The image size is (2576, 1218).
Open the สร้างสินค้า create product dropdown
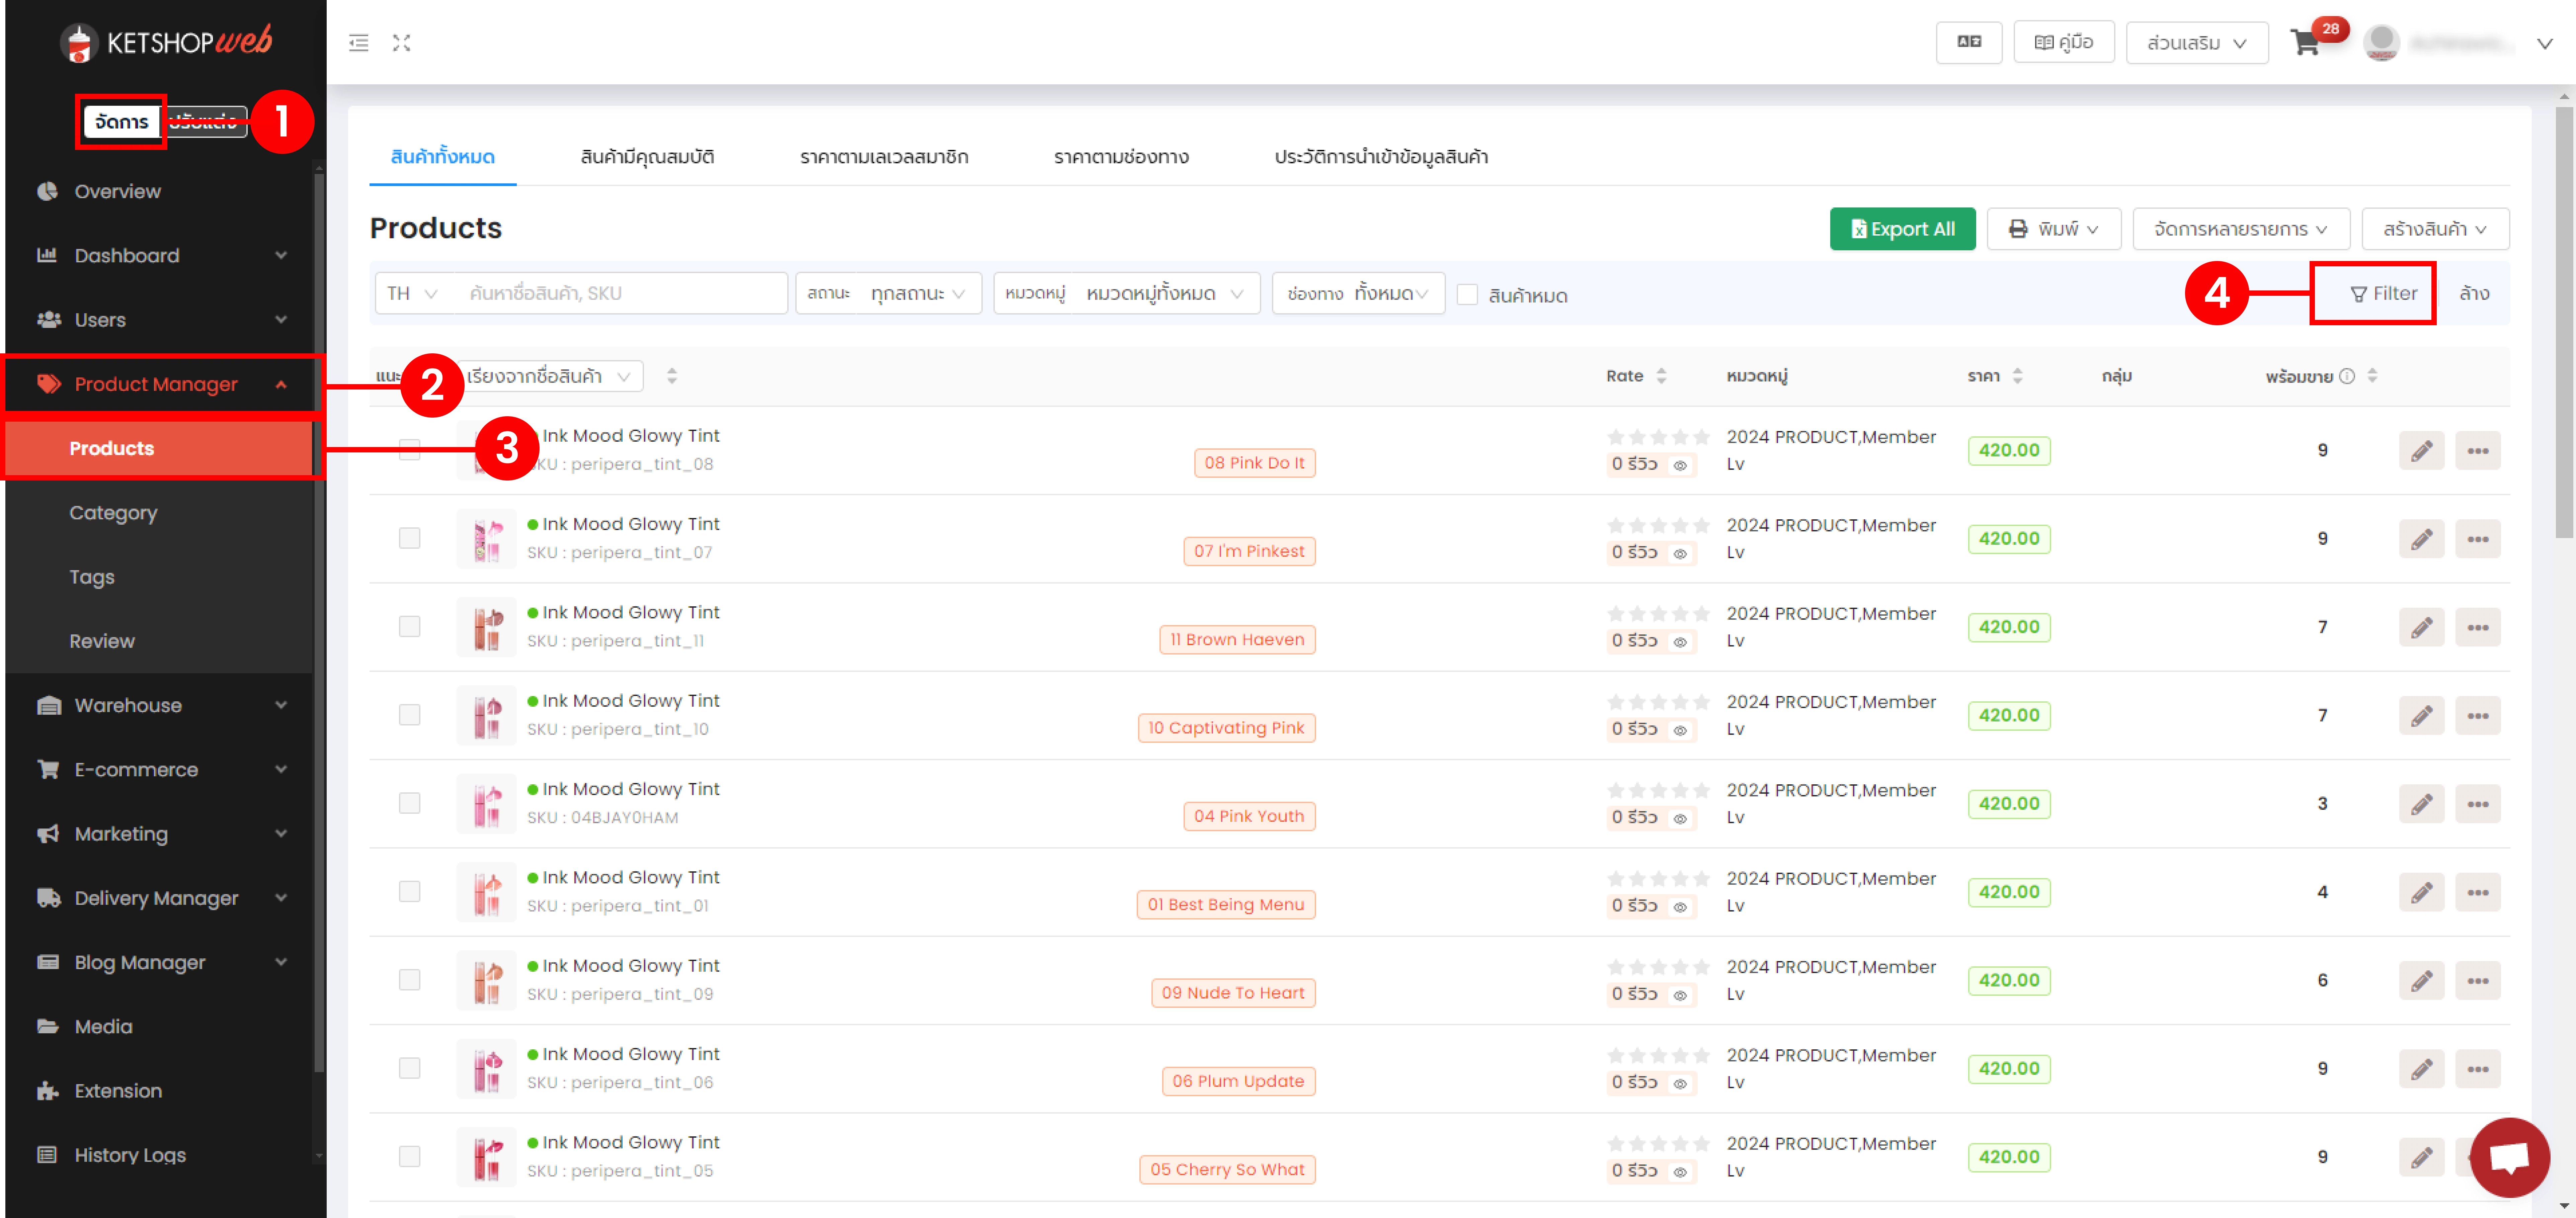pos(2435,229)
